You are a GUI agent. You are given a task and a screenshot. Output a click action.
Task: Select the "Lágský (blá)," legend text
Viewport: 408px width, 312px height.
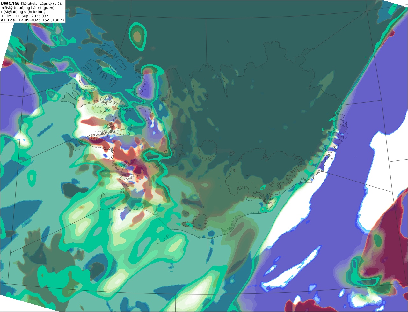[x=51, y=4]
